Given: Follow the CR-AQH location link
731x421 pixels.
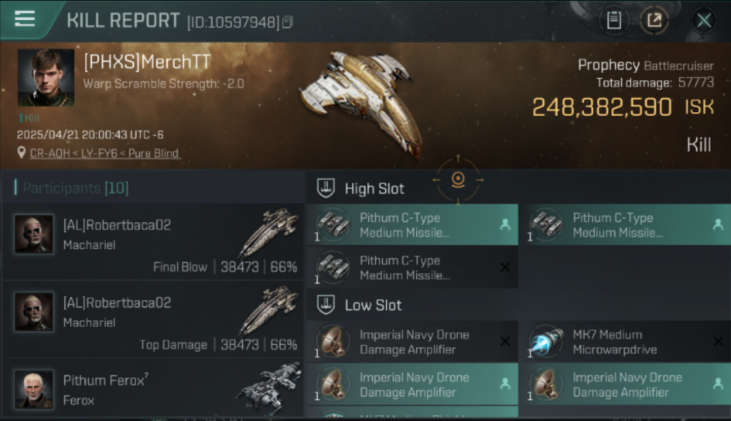Looking at the screenshot, I should coord(105,153).
